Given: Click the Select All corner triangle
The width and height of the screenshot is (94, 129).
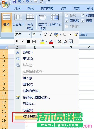Looking at the screenshot, I should pos(4,47).
